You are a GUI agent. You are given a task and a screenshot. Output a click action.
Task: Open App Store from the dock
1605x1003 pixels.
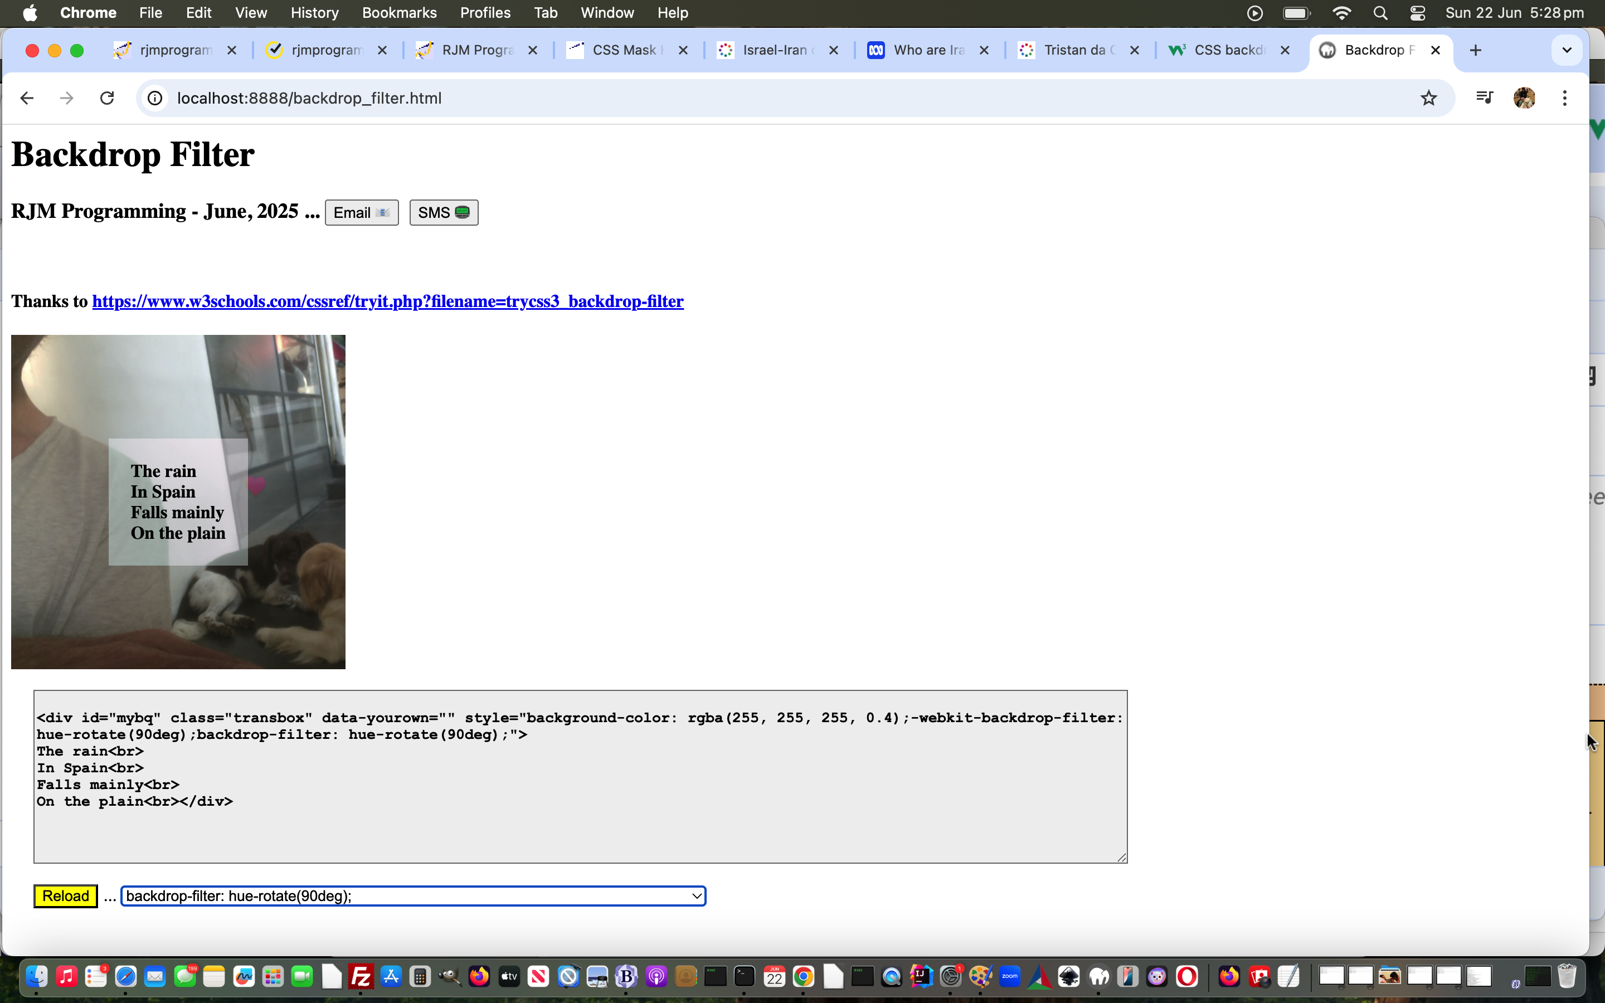click(x=391, y=976)
